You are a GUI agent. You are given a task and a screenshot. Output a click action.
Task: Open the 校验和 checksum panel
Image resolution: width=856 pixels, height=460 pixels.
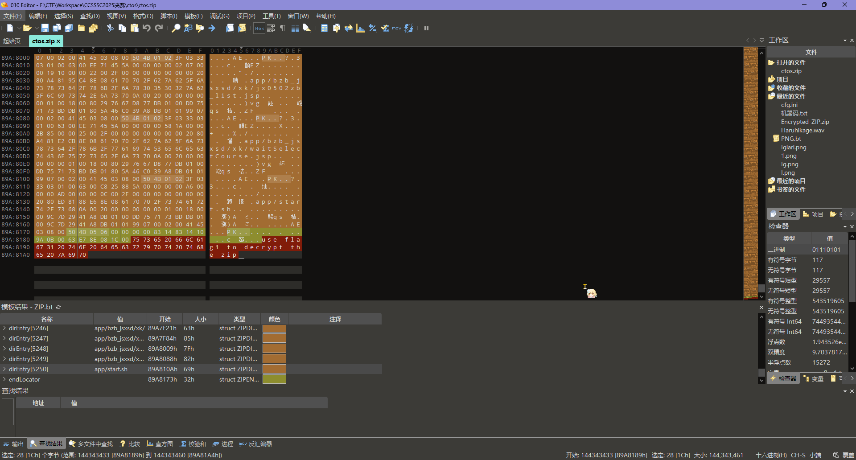coord(193,444)
